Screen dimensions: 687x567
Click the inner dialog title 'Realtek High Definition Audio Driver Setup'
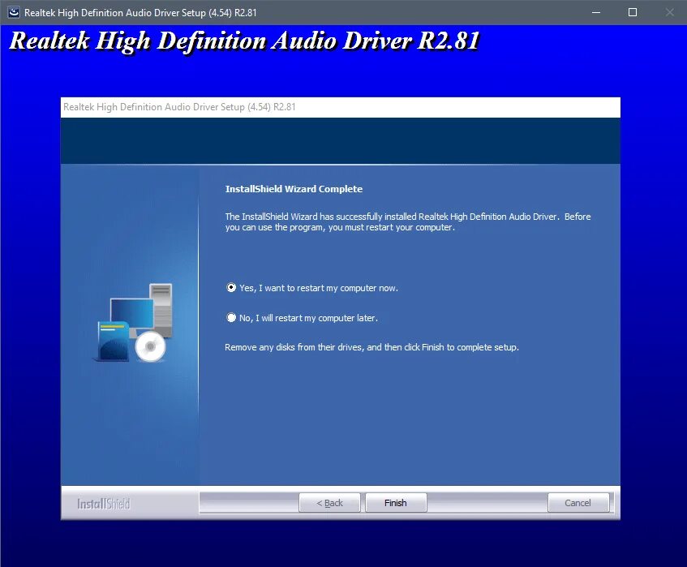point(179,107)
